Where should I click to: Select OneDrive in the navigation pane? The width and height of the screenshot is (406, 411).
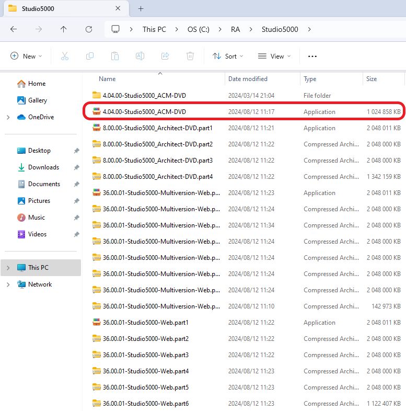coord(36,117)
